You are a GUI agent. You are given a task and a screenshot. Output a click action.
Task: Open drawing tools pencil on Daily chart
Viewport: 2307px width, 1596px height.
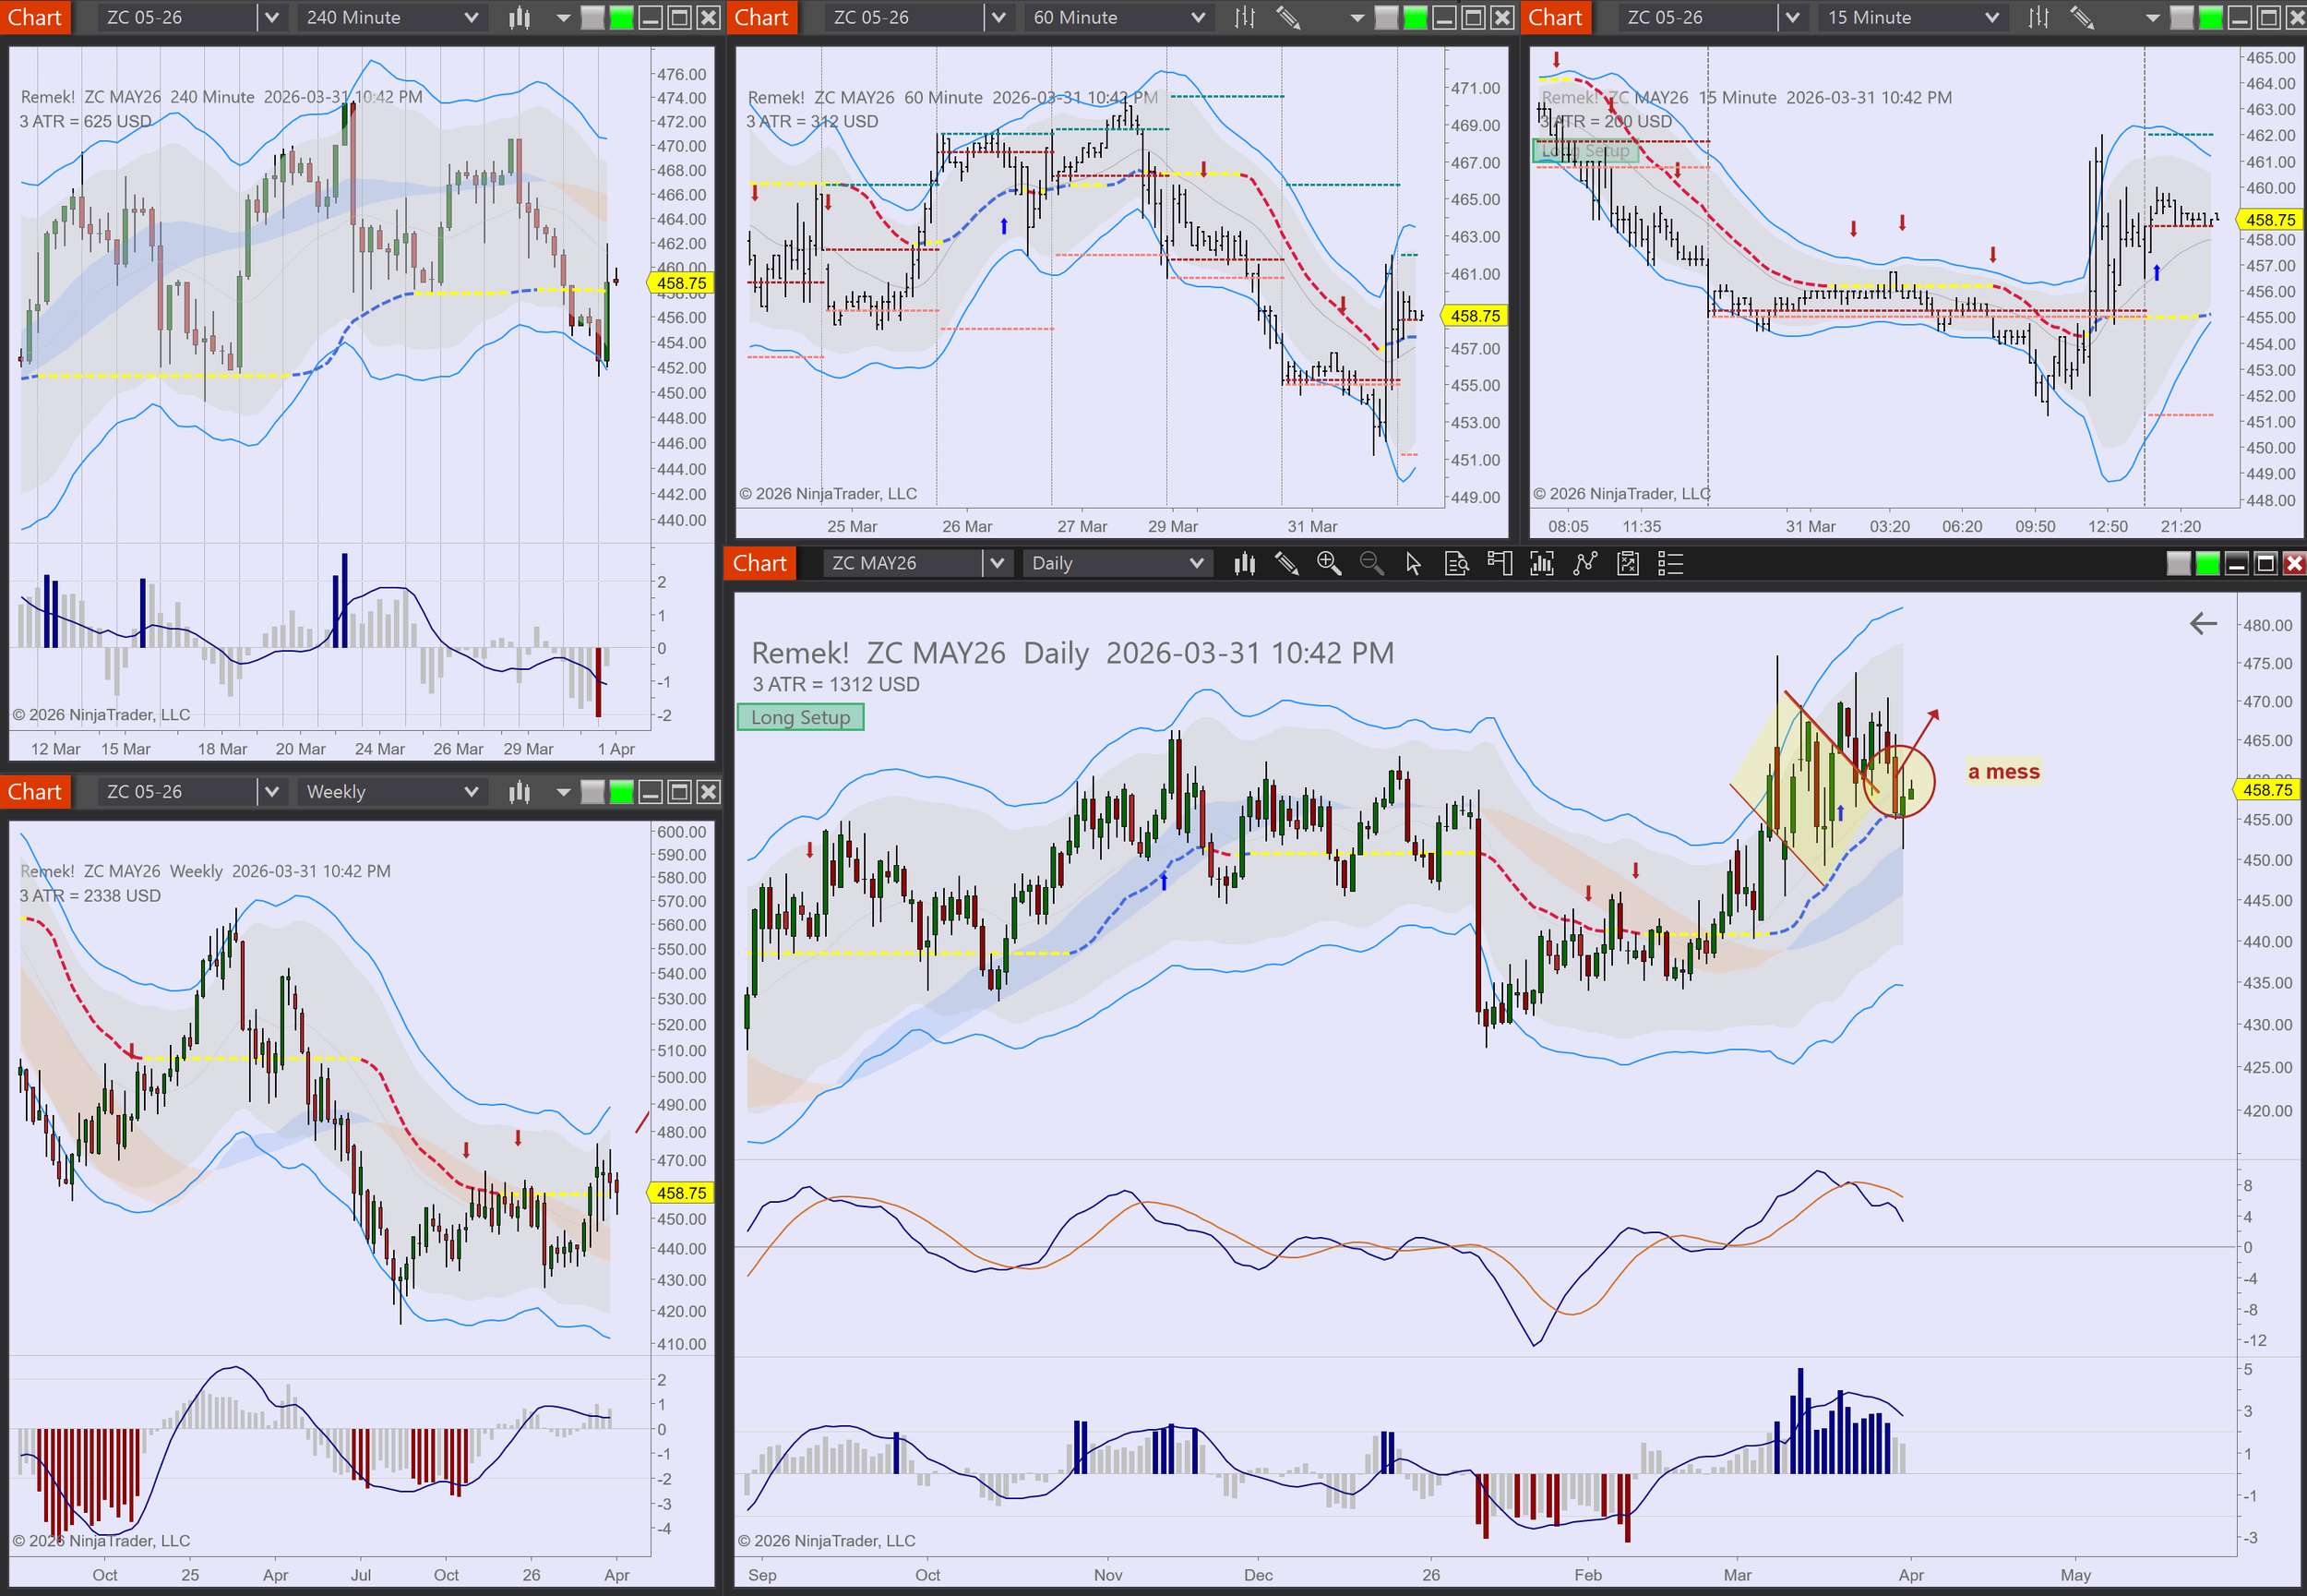[x=1286, y=564]
